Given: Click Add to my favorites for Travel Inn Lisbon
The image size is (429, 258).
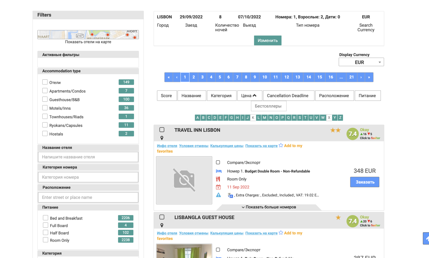Looking at the screenshot, I should (293, 146).
